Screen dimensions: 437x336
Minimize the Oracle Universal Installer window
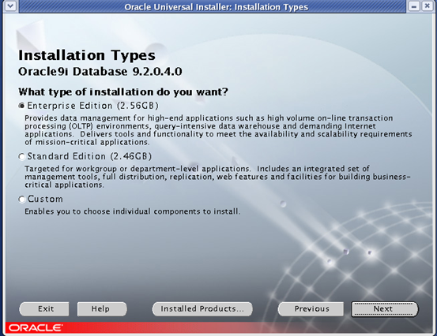coord(414,6)
